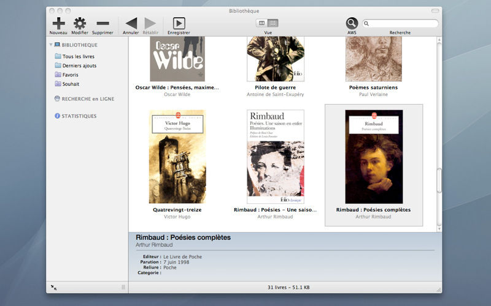Open the Favoris smart folder

pyautogui.click(x=66, y=75)
